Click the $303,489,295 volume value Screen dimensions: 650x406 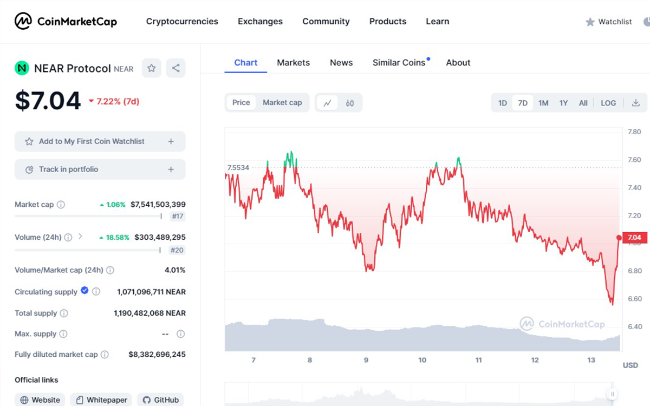coord(161,237)
